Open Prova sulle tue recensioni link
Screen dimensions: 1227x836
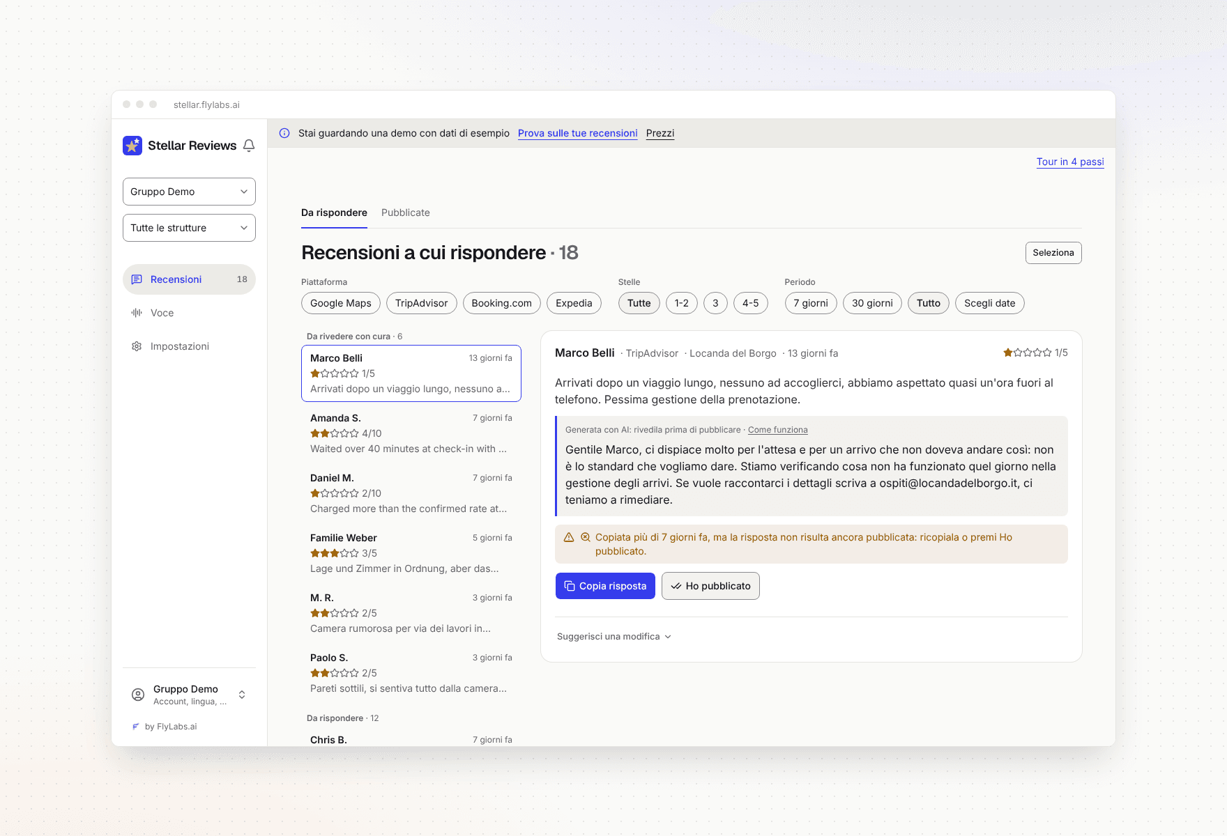578,133
